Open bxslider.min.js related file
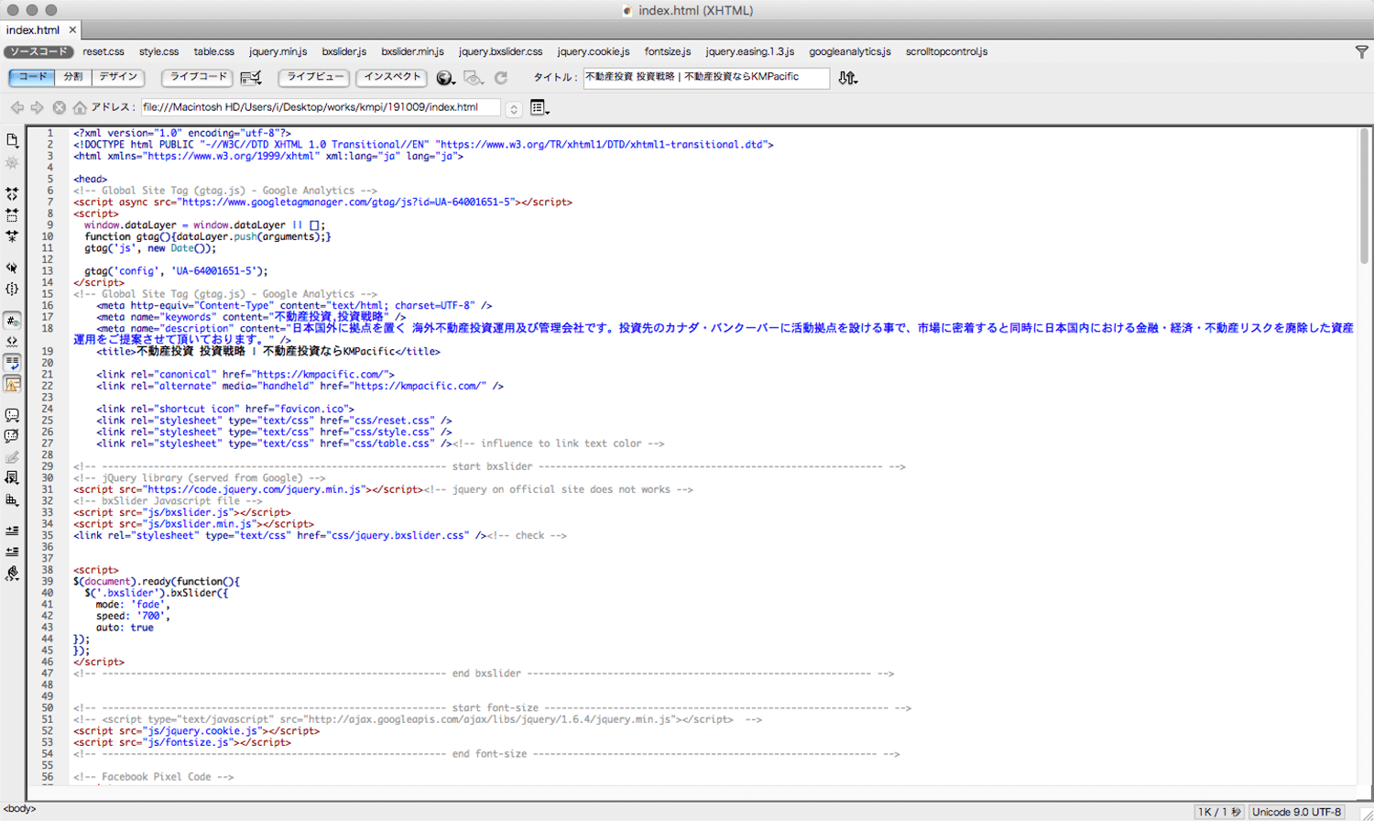 point(412,52)
